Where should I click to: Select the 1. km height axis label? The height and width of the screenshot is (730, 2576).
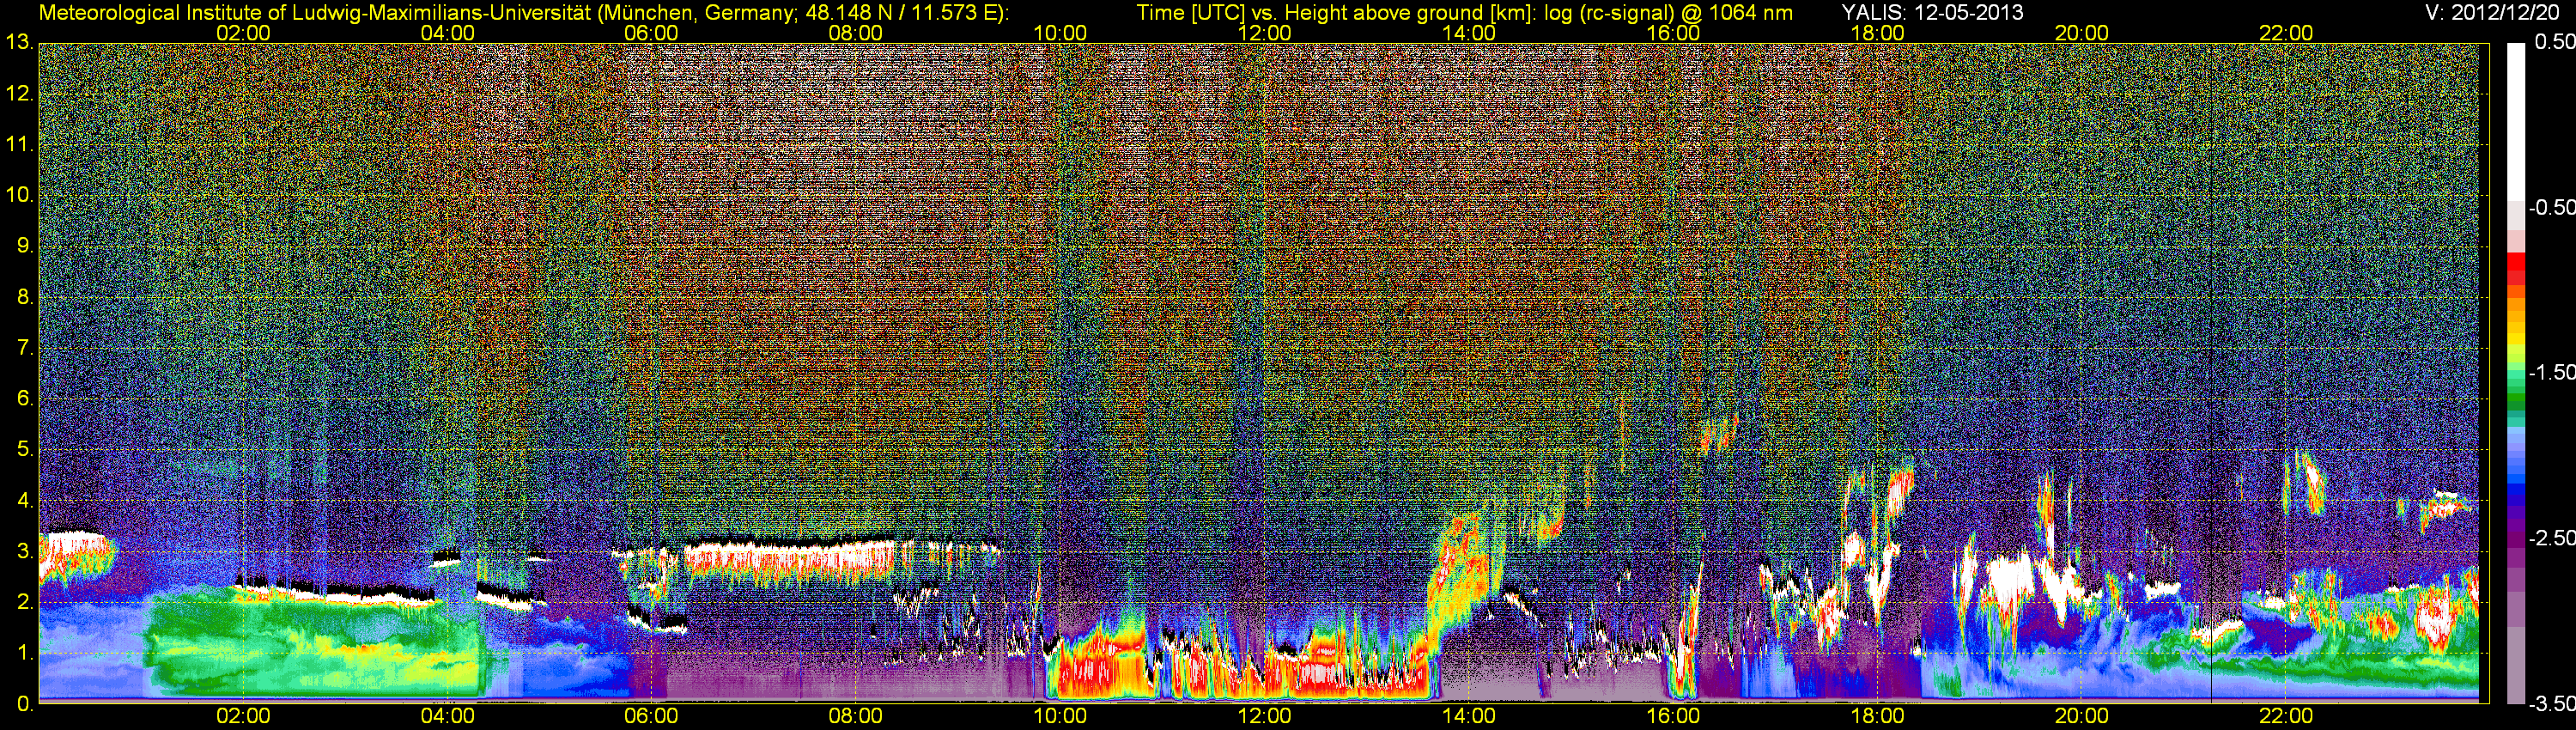tap(26, 653)
